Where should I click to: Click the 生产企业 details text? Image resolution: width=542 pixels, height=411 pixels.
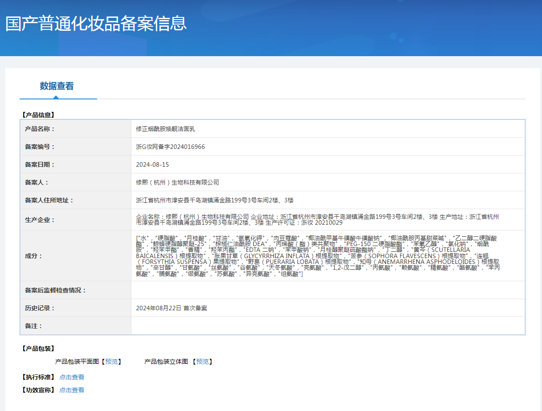coord(317,219)
